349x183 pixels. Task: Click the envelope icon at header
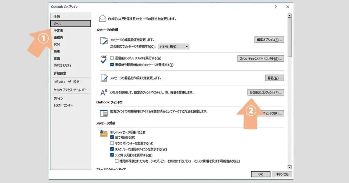coord(102,18)
